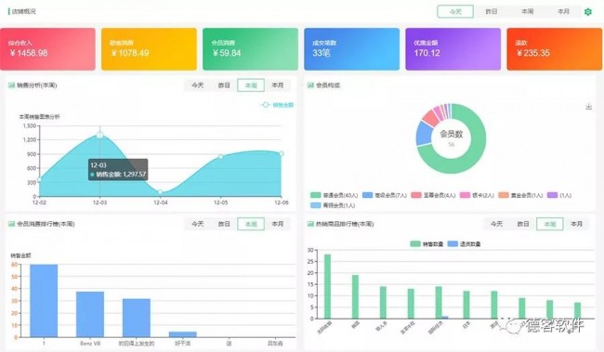
Task: Select 本月 tab in top store overview bar
Action: [563, 11]
